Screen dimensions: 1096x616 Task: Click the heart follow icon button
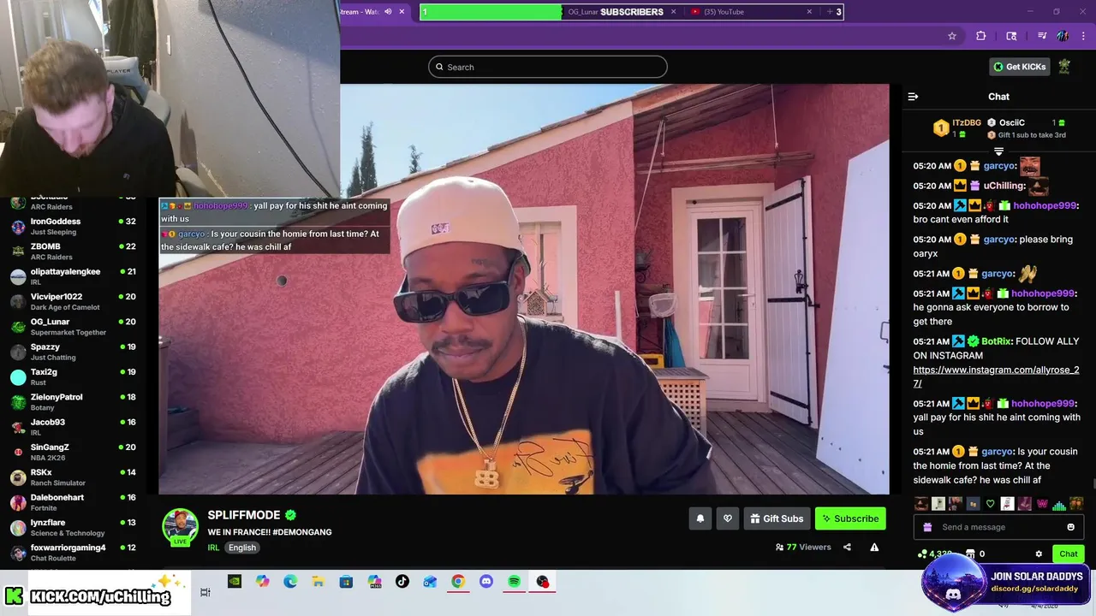(x=728, y=518)
